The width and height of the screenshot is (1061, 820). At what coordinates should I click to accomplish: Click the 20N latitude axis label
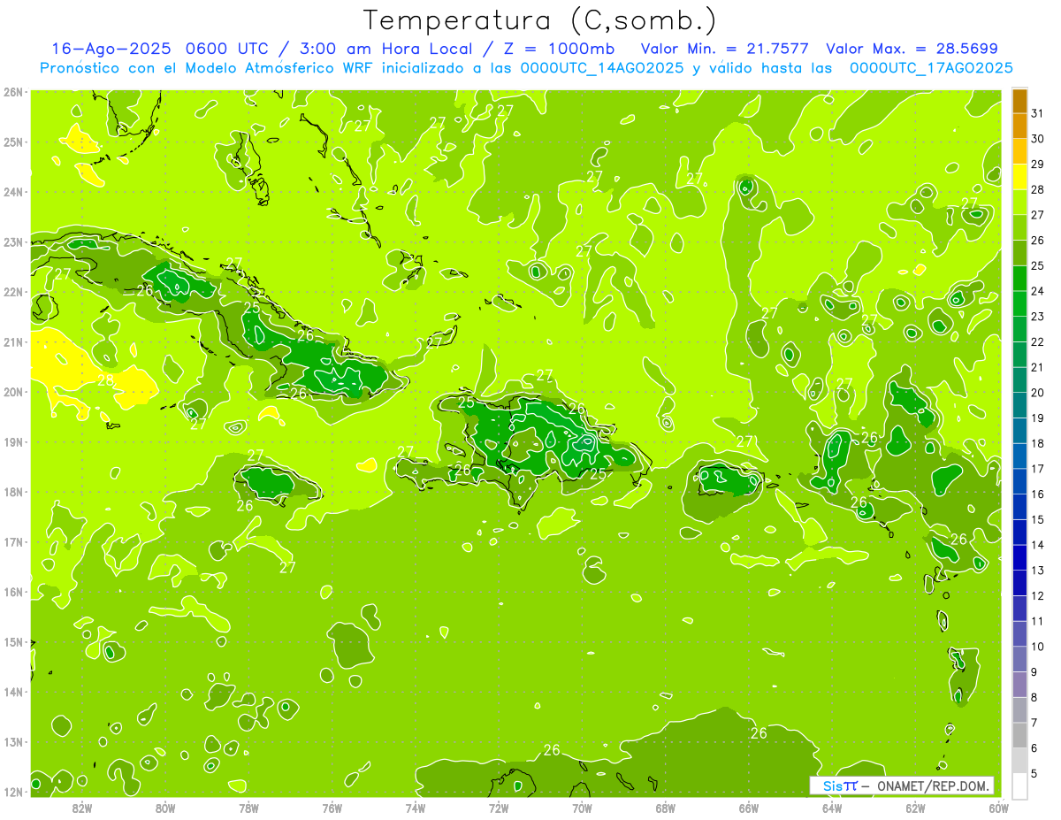[x=13, y=392]
